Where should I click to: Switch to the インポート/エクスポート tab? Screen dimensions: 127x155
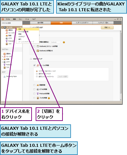click(82, 23)
